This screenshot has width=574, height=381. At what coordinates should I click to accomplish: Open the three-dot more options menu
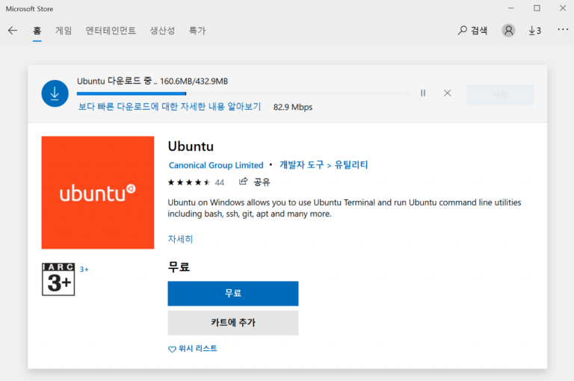(x=563, y=29)
